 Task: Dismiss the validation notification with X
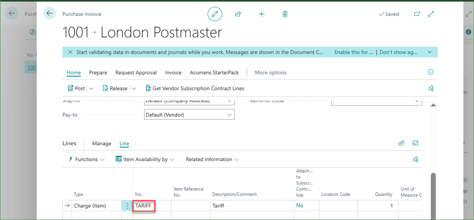pos(70,52)
